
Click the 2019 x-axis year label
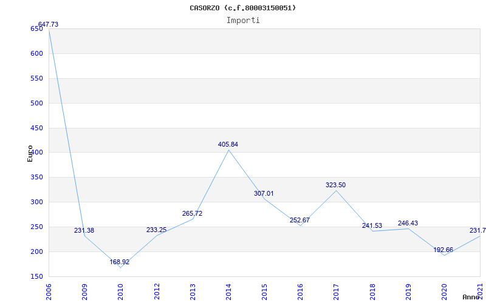pos(408,291)
